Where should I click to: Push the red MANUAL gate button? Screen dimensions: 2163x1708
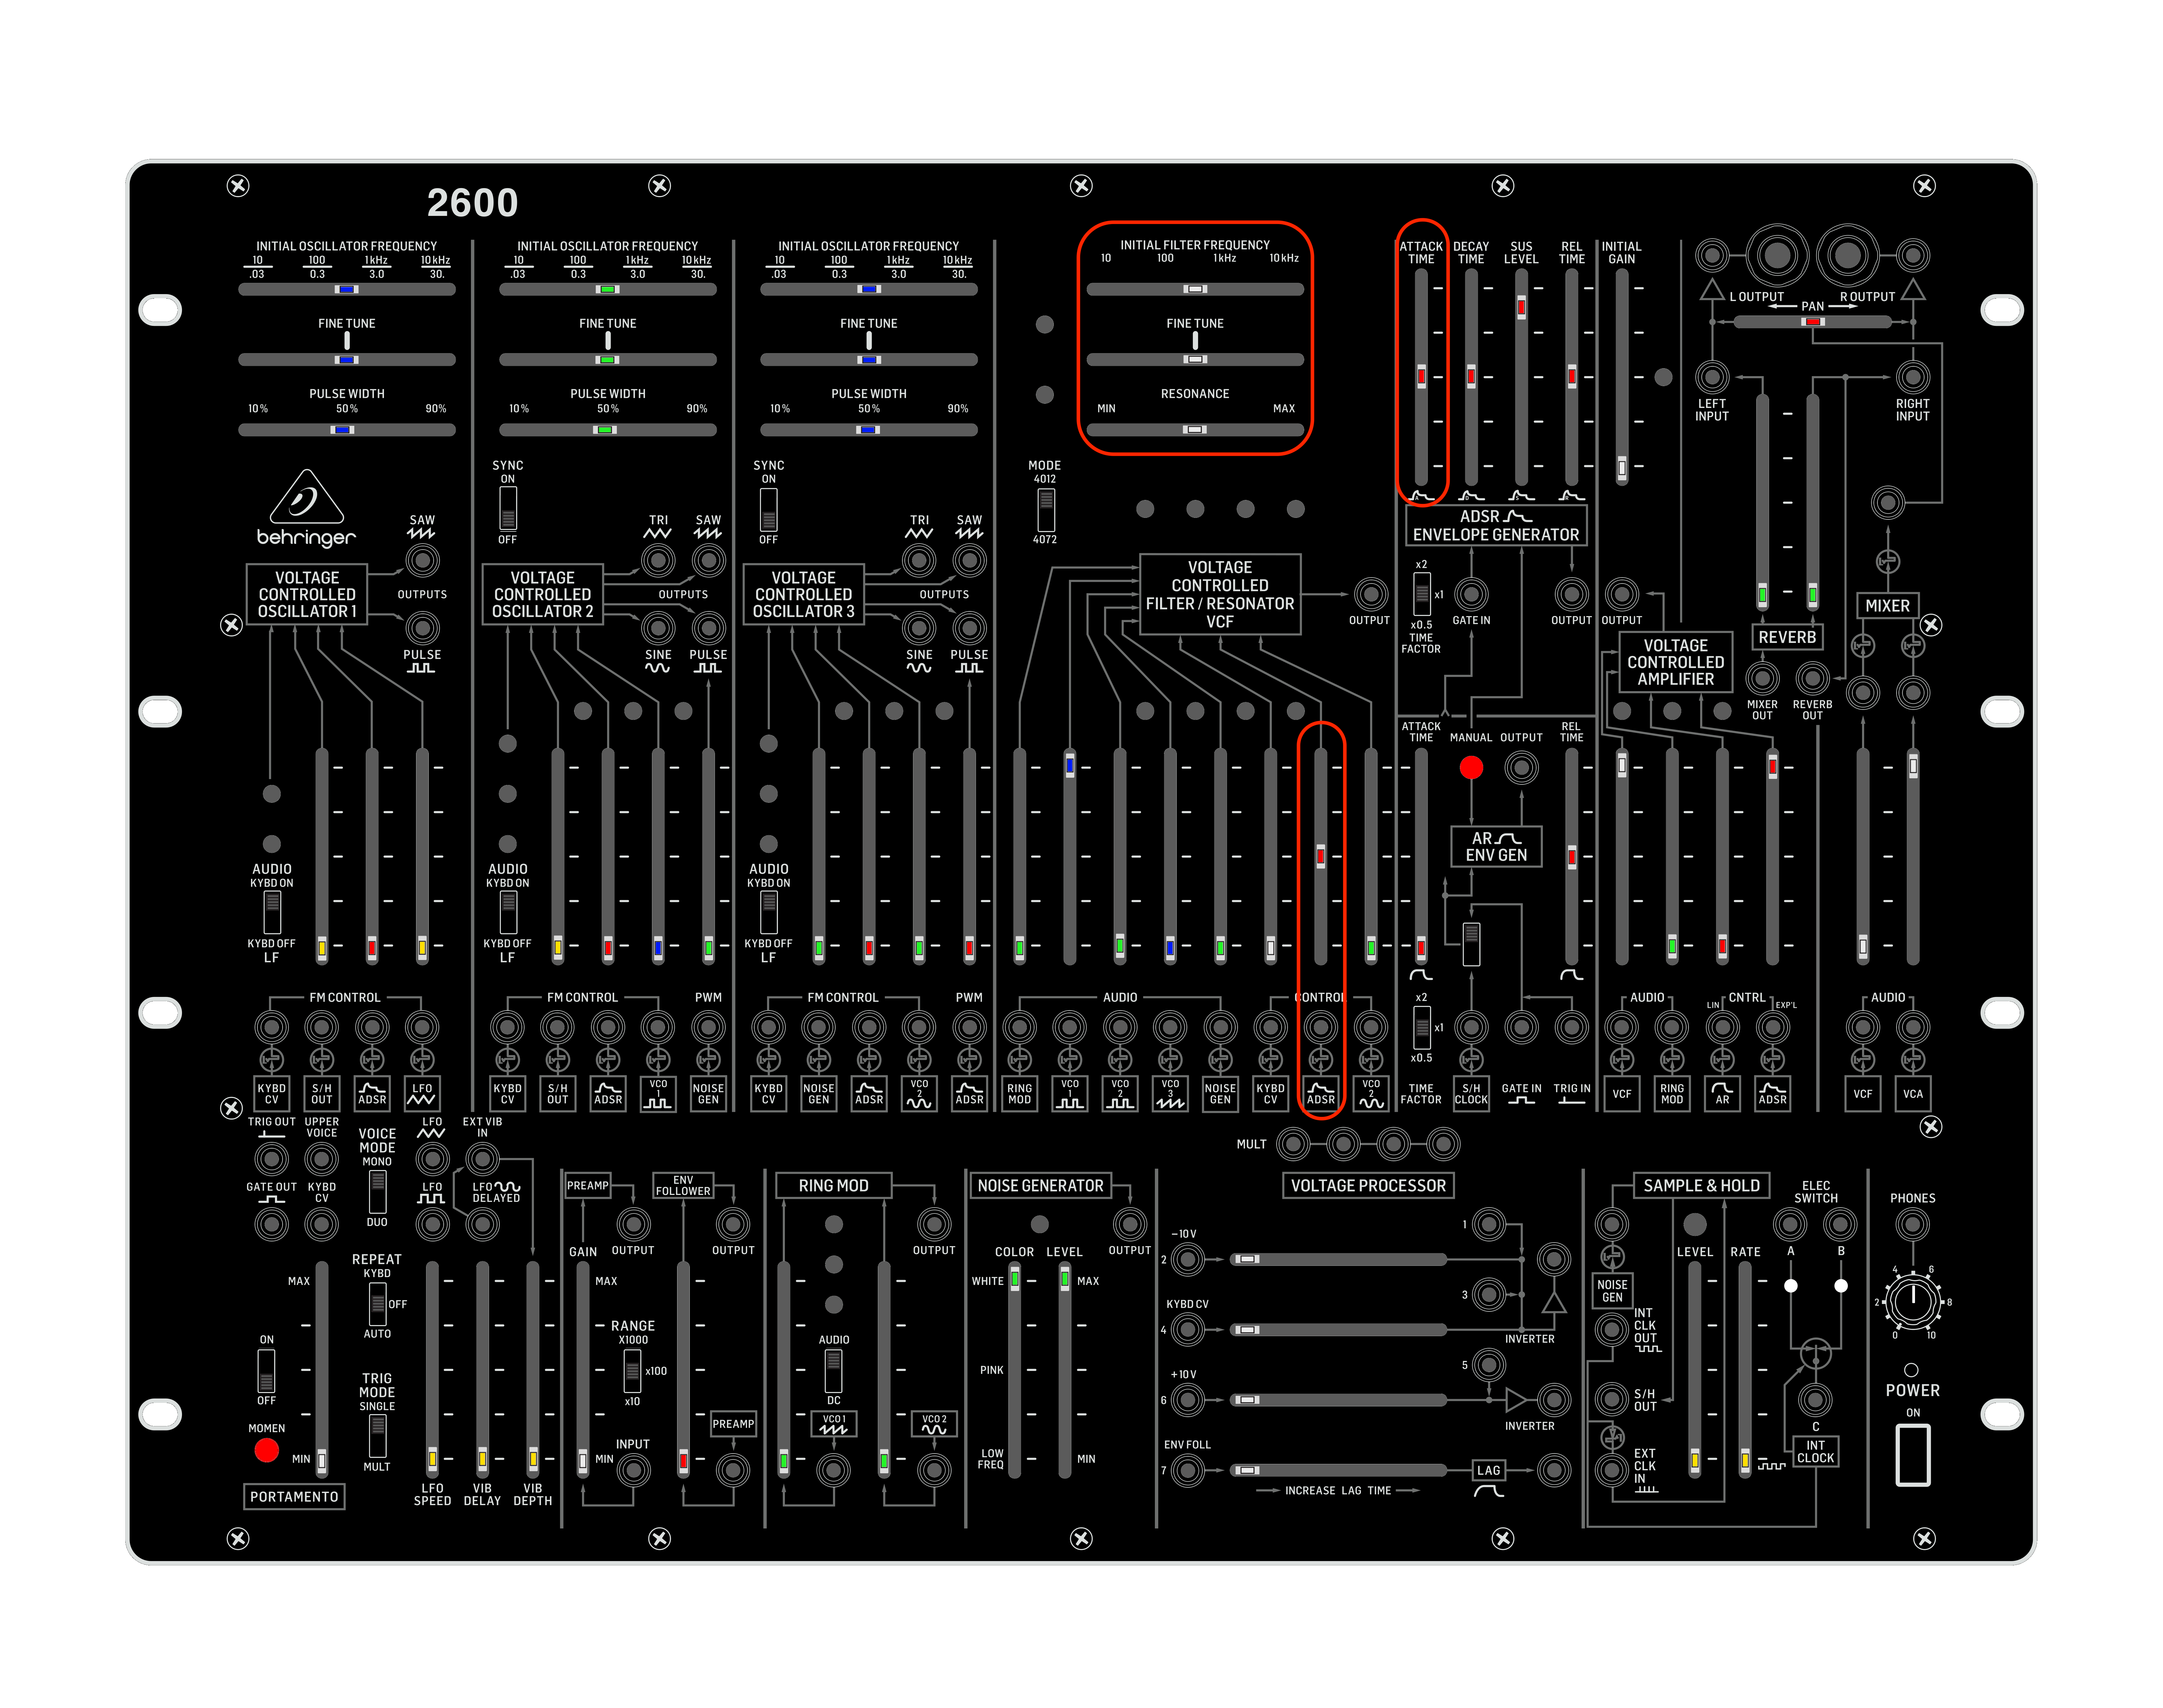1471,768
